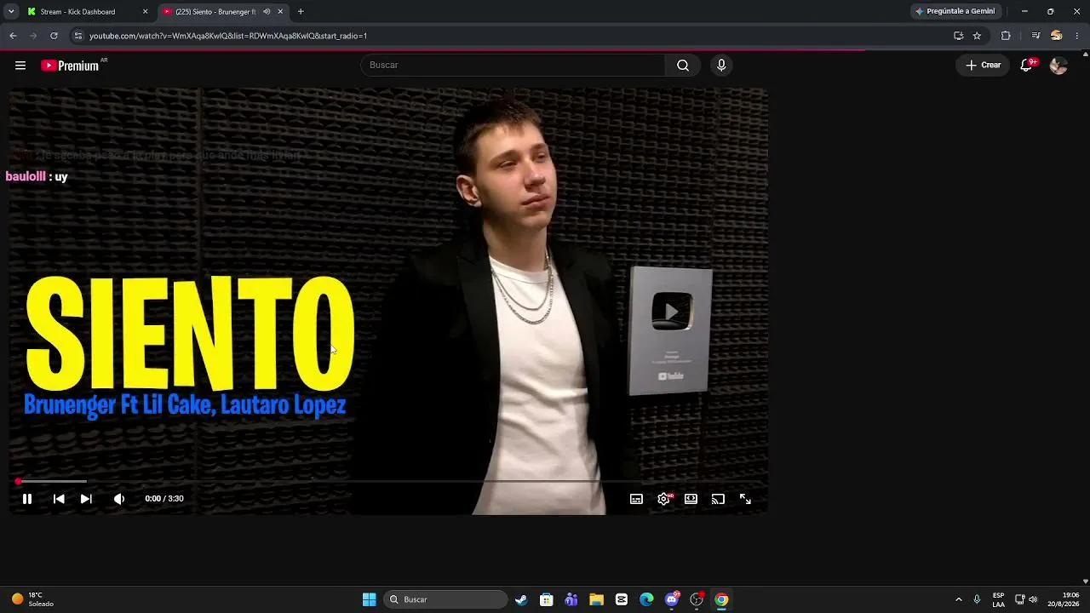Open network and volume quick settings
This screenshot has width=1090, height=613.
point(1026,599)
